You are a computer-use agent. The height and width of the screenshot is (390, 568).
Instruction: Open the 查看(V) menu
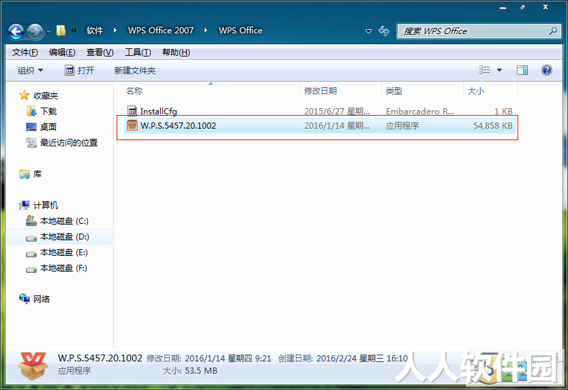(x=100, y=52)
